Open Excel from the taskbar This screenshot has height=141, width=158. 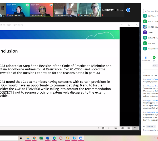(x=41, y=138)
